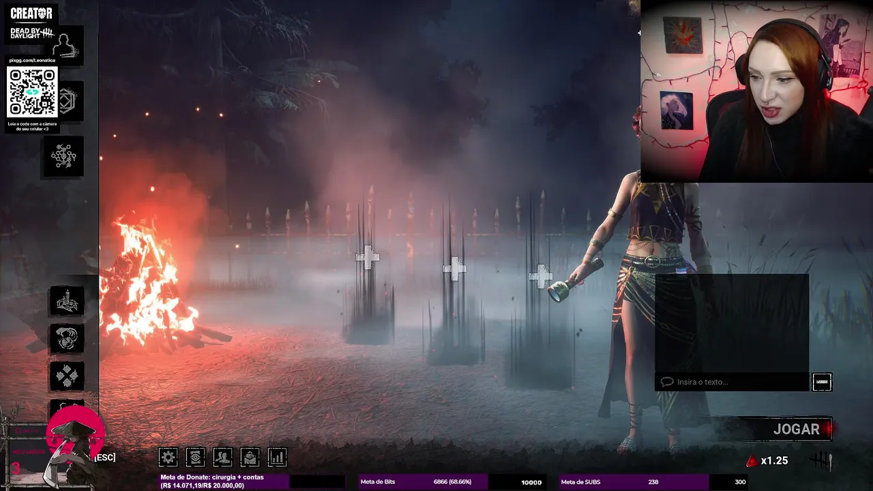Click the 'Meta de SUBS' label
This screenshot has width=873, height=491.
coord(580,482)
